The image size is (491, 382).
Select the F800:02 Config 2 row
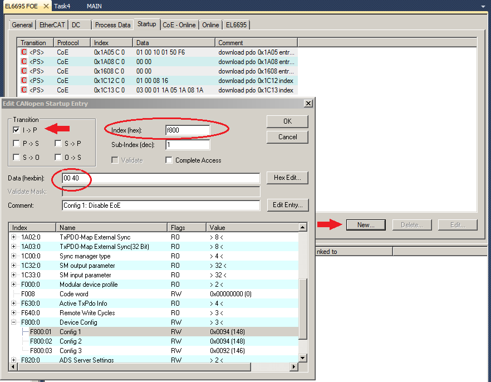tap(154, 341)
